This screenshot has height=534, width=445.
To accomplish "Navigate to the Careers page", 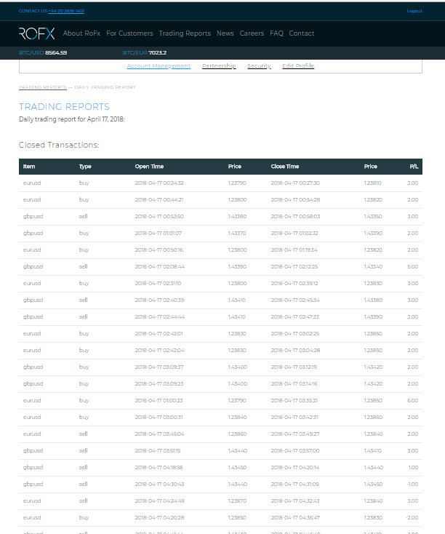I will tap(252, 33).
